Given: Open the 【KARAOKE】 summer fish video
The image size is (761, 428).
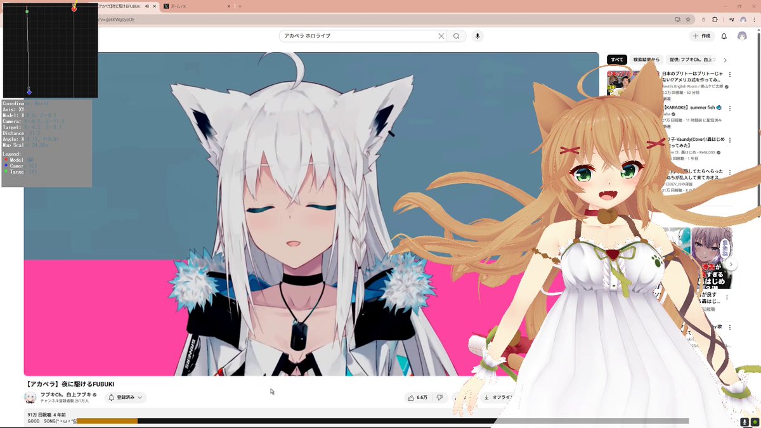Looking at the screenshot, I should pyautogui.click(x=693, y=108).
